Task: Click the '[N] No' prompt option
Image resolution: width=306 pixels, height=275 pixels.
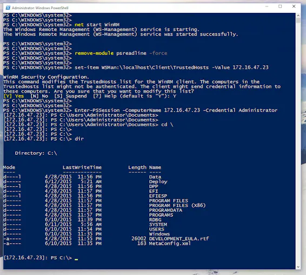Action: (x=39, y=96)
